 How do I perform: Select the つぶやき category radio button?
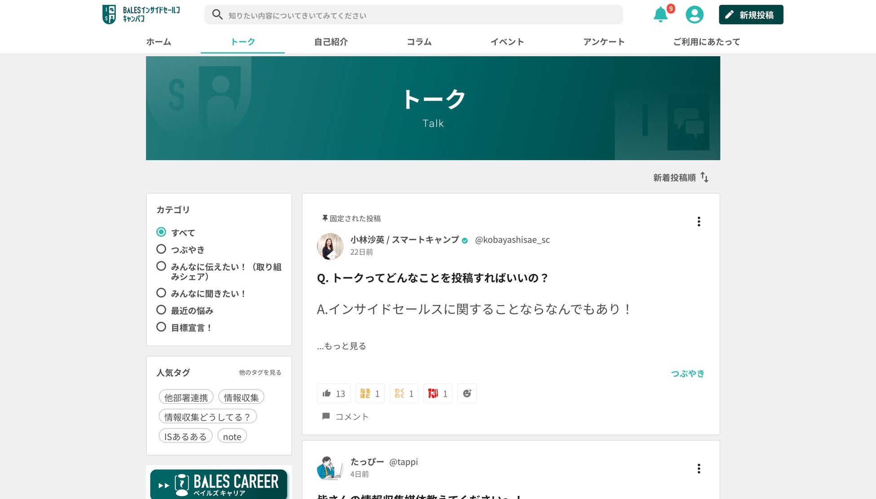pos(161,249)
